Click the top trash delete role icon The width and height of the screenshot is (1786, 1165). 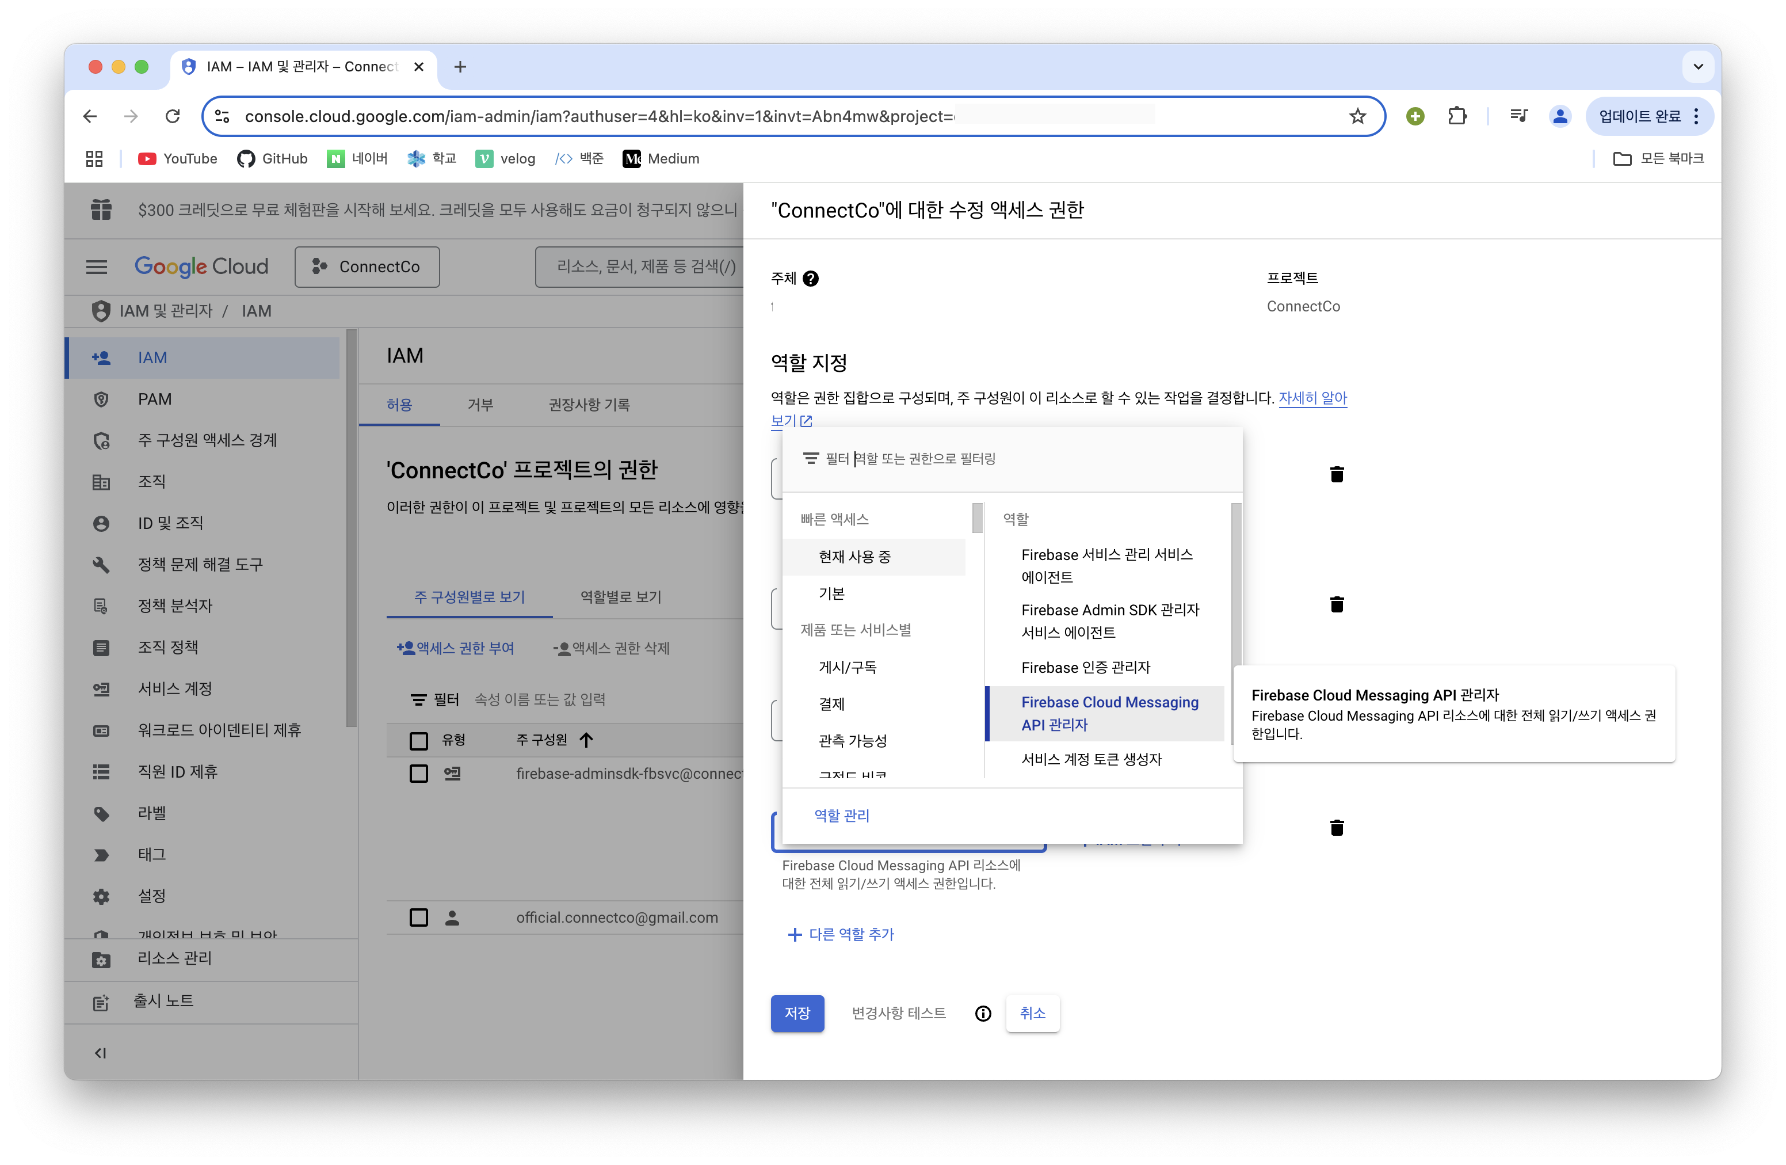tap(1337, 474)
